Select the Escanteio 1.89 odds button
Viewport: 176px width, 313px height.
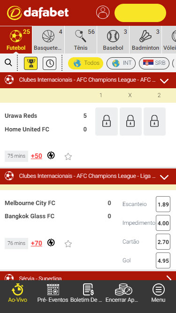163,204
